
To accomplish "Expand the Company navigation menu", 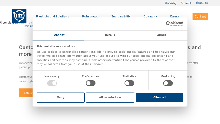I will tap(150, 17).
